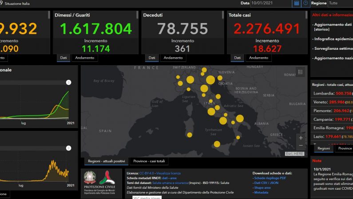Zoom out the map with minus button

pyautogui.click(x=301, y=146)
